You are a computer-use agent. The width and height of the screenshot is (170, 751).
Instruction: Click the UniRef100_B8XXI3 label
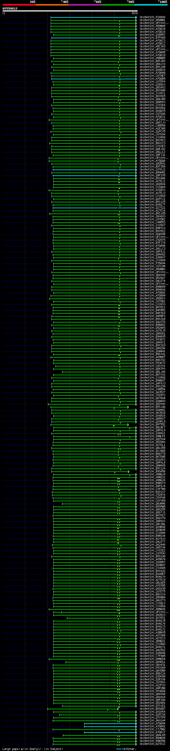[152, 143]
